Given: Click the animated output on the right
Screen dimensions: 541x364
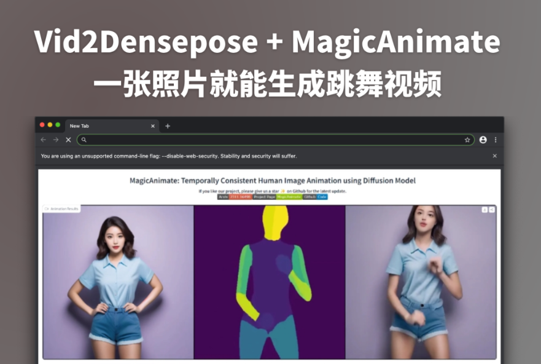Looking at the screenshot, I should (421, 282).
